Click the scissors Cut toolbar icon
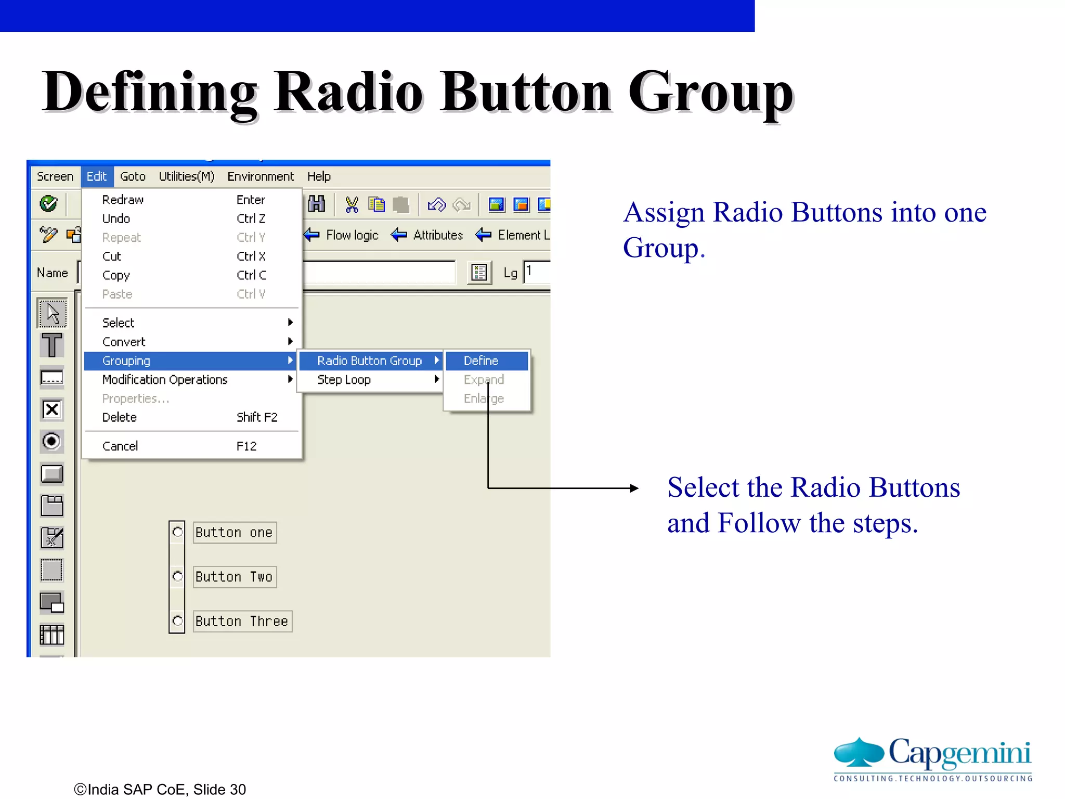The height and width of the screenshot is (799, 1065). 352,204
